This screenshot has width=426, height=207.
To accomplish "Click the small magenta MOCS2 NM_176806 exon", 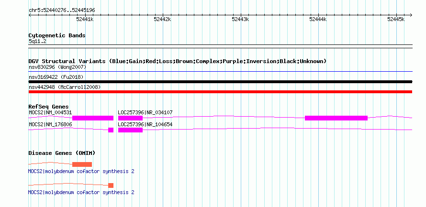I will click(111, 130).
